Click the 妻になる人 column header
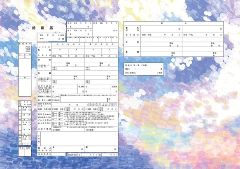This screenshot has height=169, width=240. click(x=102, y=44)
